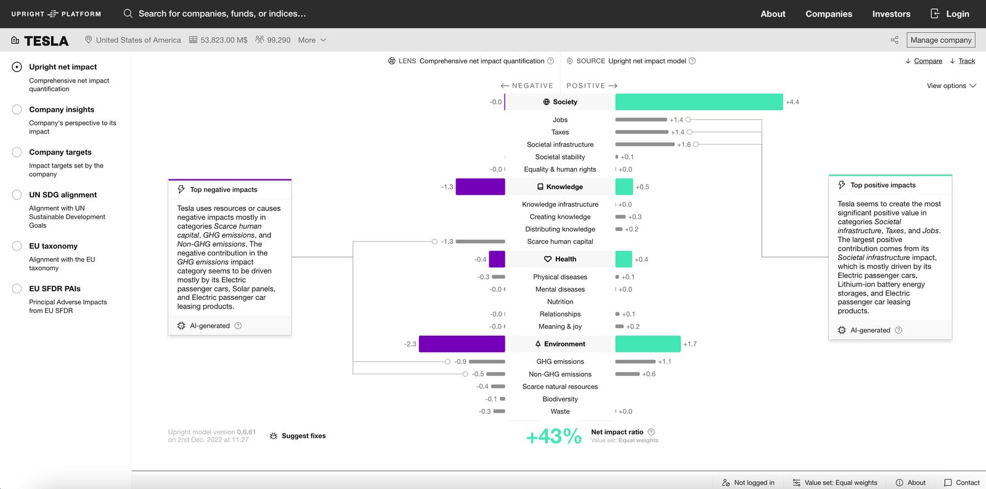Click the revenue banknote icon

193,40
